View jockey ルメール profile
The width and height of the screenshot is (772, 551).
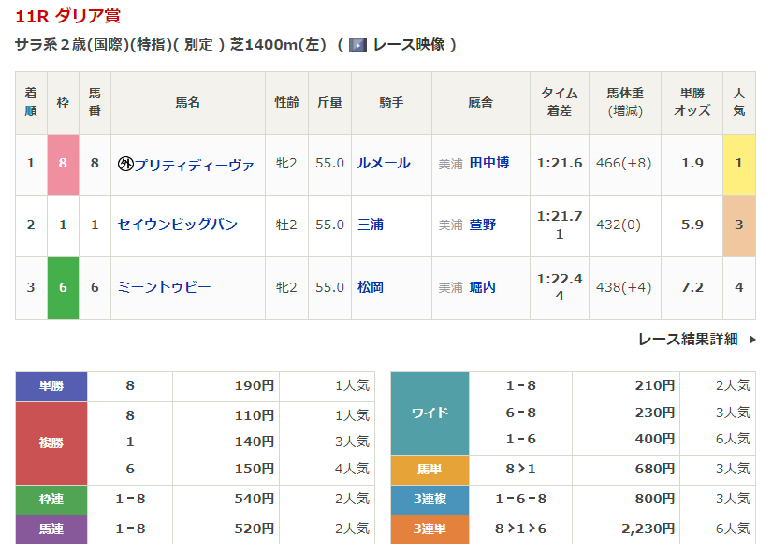pyautogui.click(x=384, y=163)
